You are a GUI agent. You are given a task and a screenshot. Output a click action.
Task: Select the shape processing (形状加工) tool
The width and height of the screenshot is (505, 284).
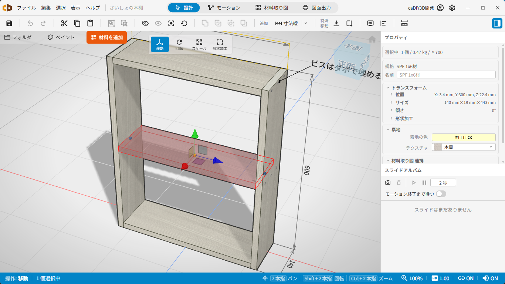[220, 44]
